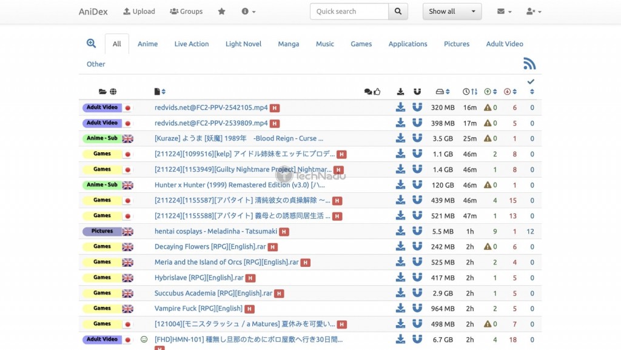Switch to the Music tab

pyautogui.click(x=325, y=44)
